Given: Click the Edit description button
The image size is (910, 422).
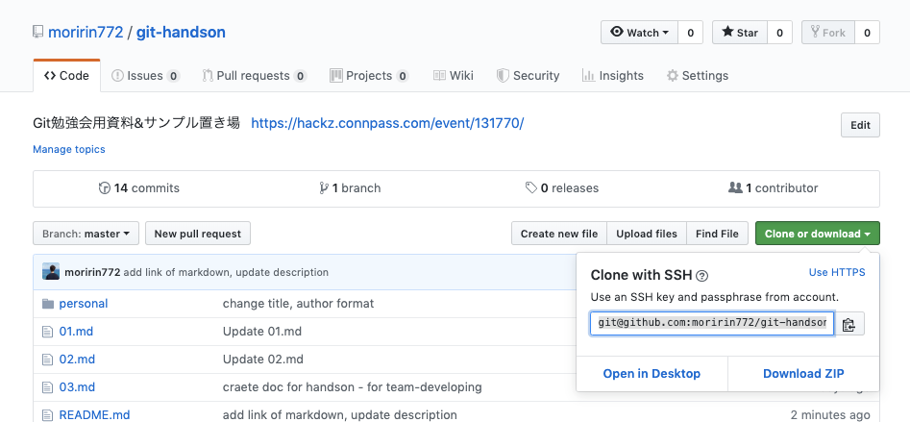Looking at the screenshot, I should pos(860,125).
